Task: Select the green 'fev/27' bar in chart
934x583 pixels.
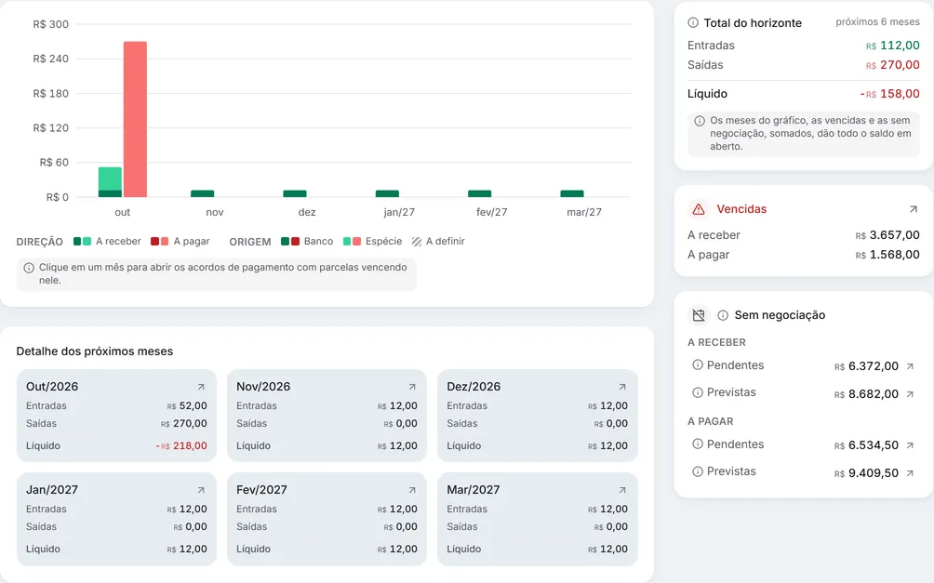Action: [x=479, y=193]
